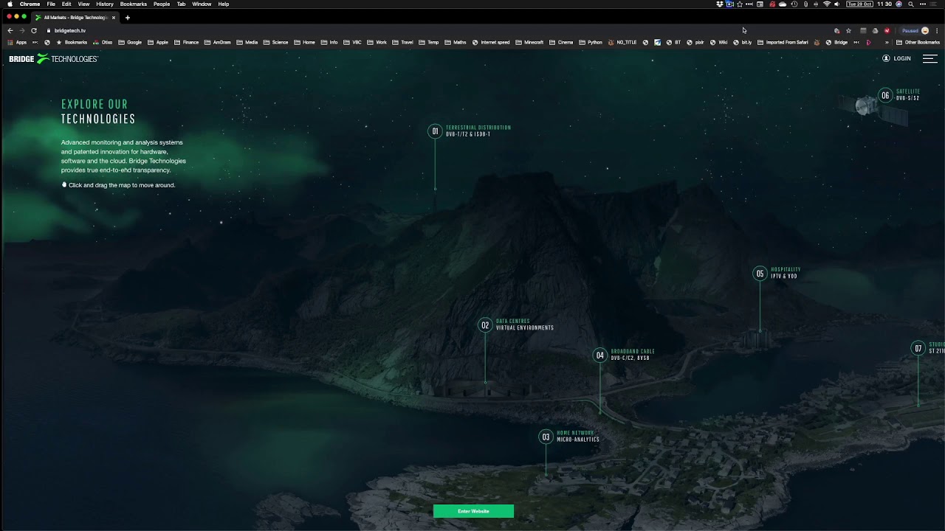Open the Apps shortcut in bookmarks bar
Viewport: 945px width, 531px height.
[17, 42]
